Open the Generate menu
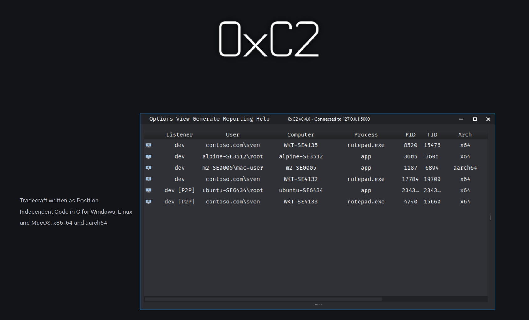The height and width of the screenshot is (320, 529). 206,119
